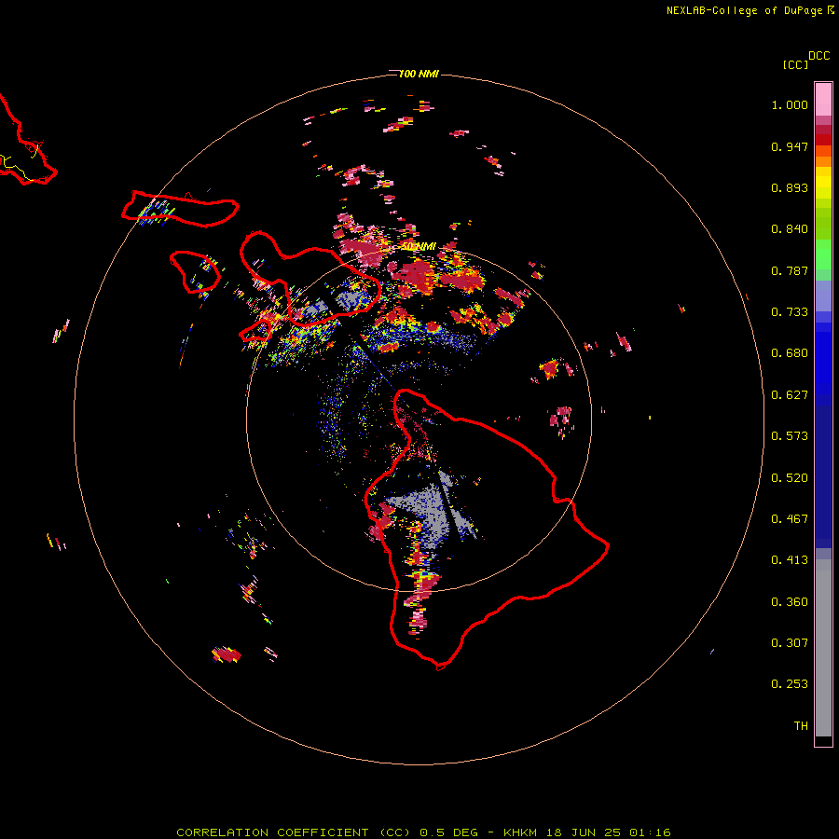Select the 0.680 scale value
The image size is (839, 839).
[x=790, y=353]
